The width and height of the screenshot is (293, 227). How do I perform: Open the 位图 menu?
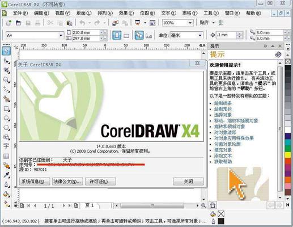click(147, 13)
